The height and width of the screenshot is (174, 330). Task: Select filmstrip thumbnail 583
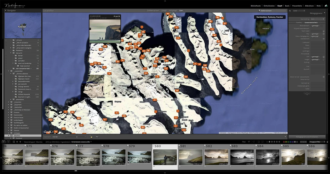click(x=242, y=157)
